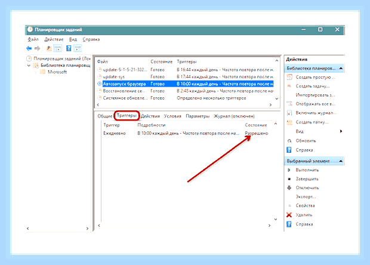This screenshot has height=265, width=370.
Task: Click Свойства action link
Action: pos(306,205)
